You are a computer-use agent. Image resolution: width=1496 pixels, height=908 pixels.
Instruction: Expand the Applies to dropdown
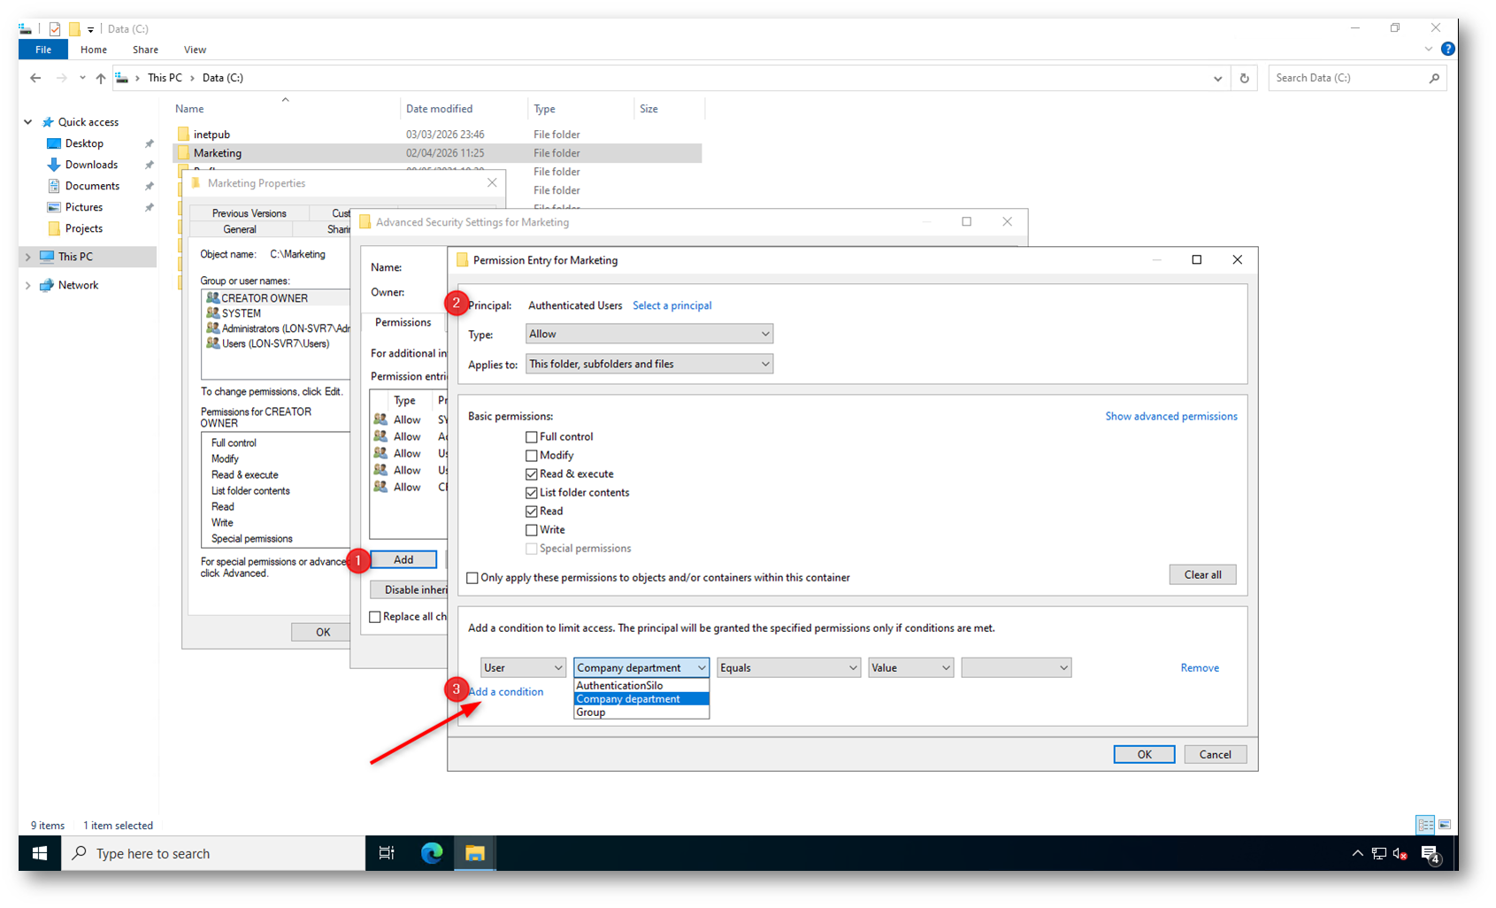tap(648, 364)
